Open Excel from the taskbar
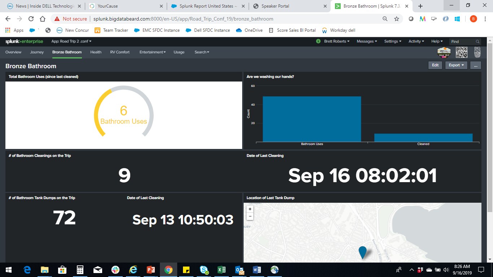This screenshot has width=493, height=277. pos(222,270)
